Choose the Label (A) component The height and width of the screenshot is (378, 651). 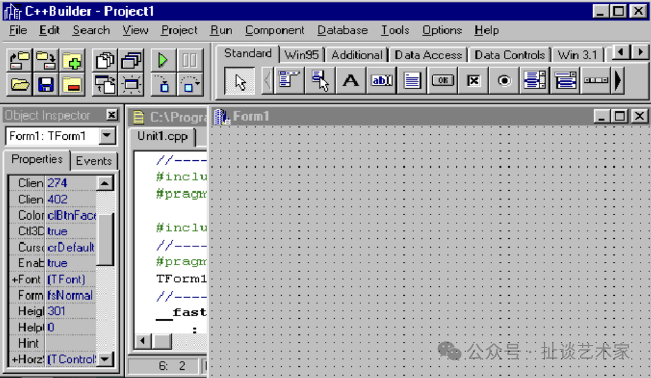pos(350,80)
